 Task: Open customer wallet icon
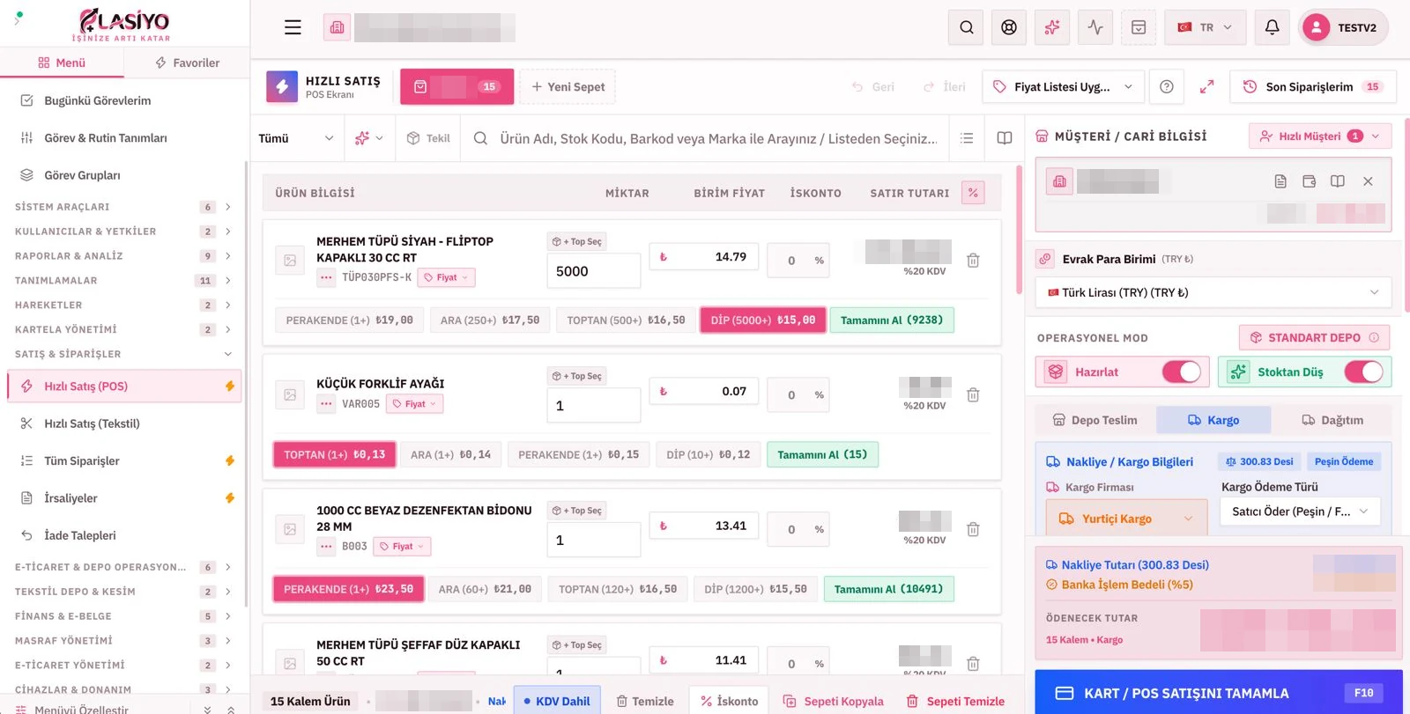(x=1310, y=181)
